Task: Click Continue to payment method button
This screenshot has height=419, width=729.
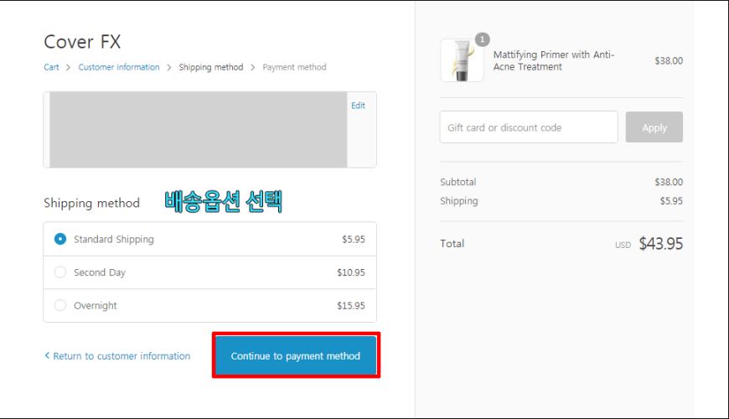Action: 296,356
